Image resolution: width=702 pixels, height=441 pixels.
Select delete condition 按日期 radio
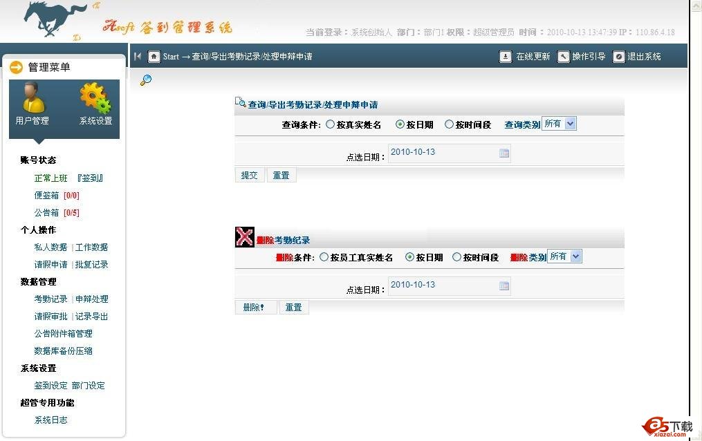(x=409, y=257)
